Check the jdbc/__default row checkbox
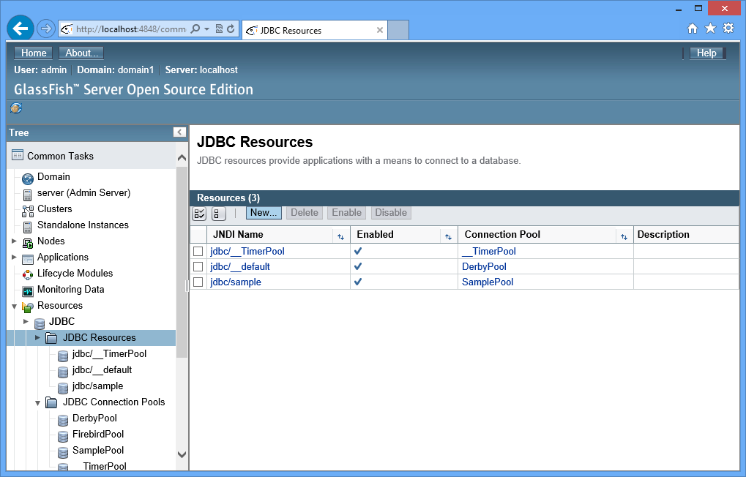The image size is (746, 477). [x=198, y=266]
